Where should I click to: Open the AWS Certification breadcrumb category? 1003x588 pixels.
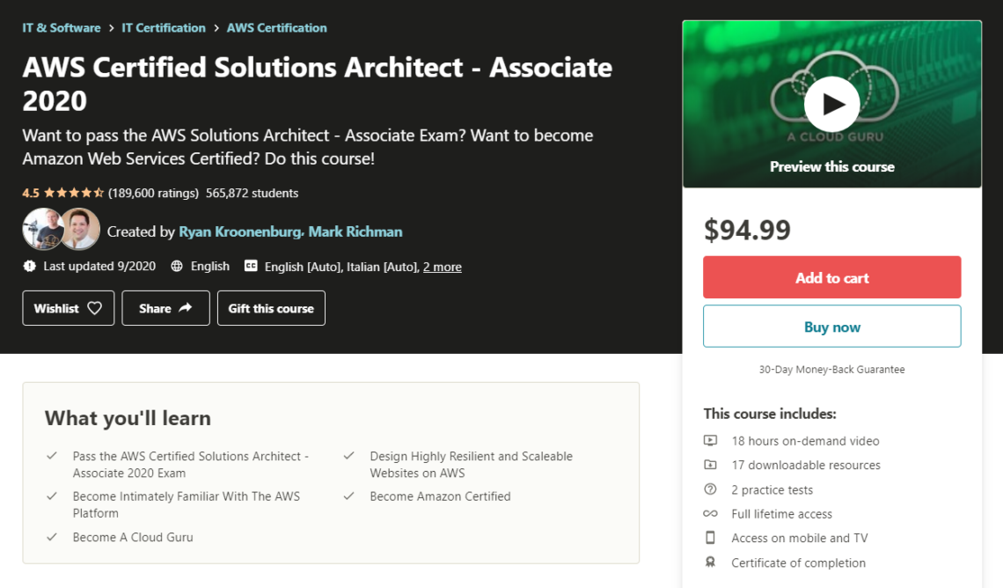[276, 27]
